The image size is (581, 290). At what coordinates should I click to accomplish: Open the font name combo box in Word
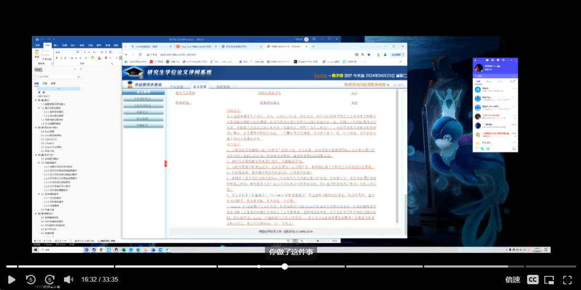pos(63,53)
